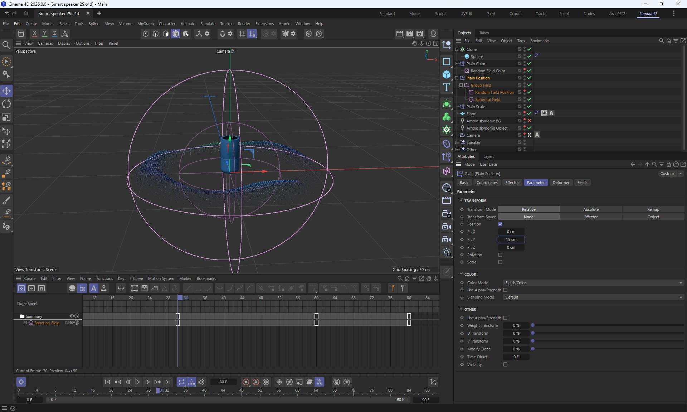This screenshot has height=412, width=687.
Task: Expand the Speaker object in tree
Action: [457, 142]
